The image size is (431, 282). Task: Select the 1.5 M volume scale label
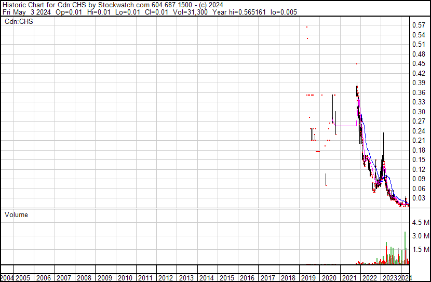coord(420,250)
